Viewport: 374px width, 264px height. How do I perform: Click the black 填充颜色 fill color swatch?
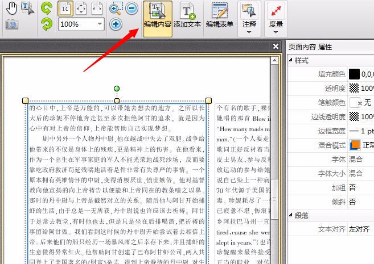pos(355,74)
